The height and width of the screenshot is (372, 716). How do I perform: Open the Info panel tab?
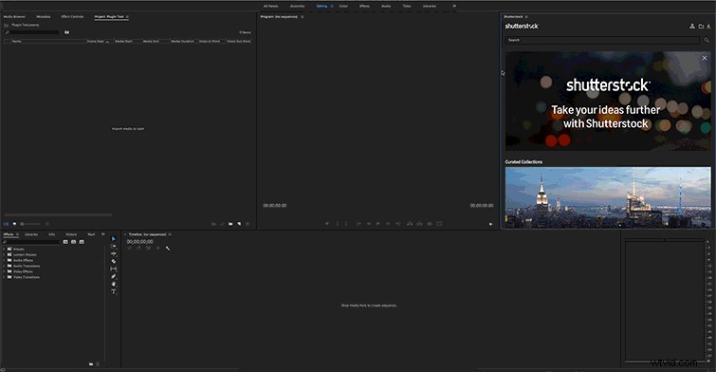(51, 234)
